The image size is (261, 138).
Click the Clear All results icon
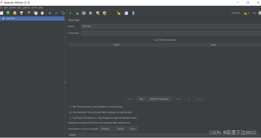click(104, 13)
